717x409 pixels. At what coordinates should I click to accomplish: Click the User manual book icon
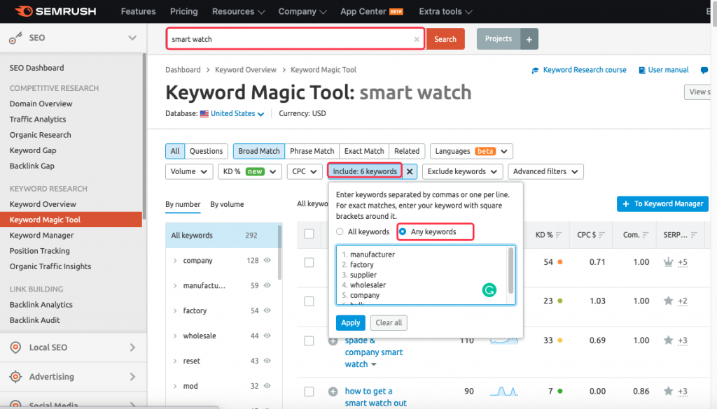coord(642,71)
